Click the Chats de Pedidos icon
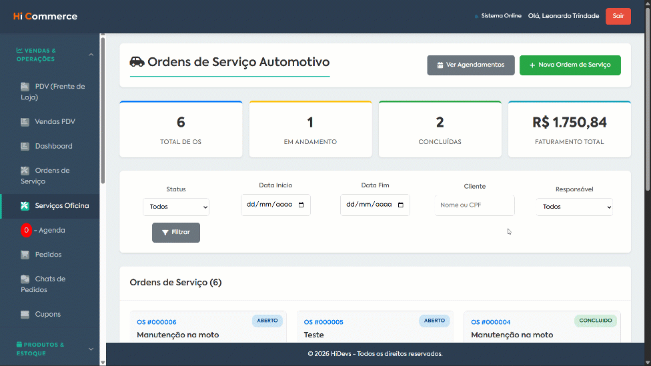This screenshot has width=651, height=366. pyautogui.click(x=25, y=279)
